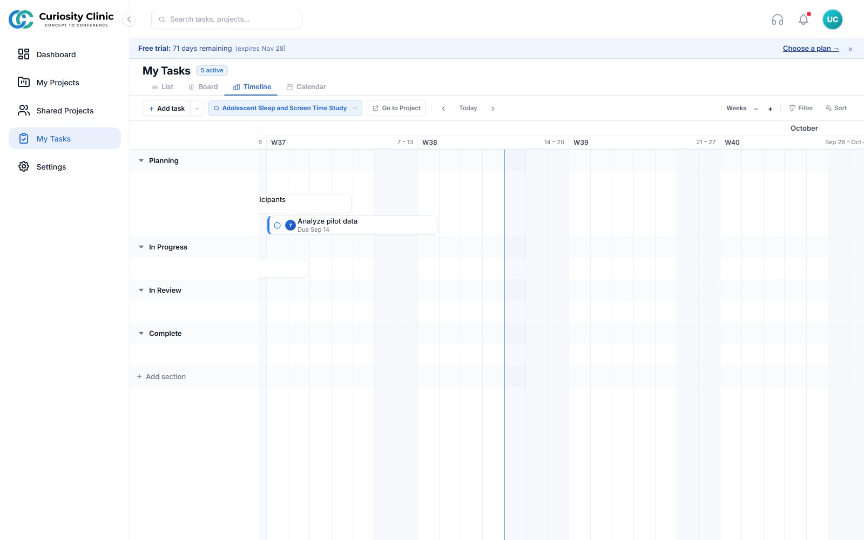This screenshot has height=540, width=864.
Task: Click the 5 active badge
Action: (212, 70)
